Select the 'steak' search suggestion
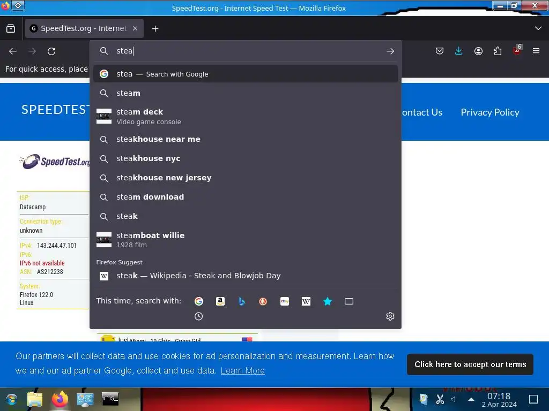The image size is (549, 411). click(x=246, y=216)
